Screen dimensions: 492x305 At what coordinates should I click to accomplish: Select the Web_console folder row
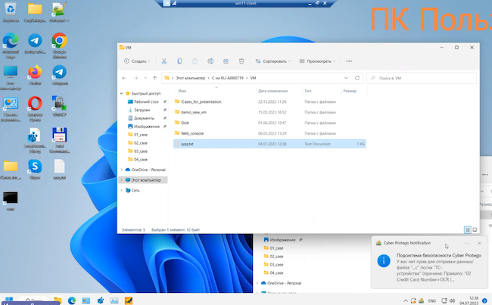click(x=269, y=133)
